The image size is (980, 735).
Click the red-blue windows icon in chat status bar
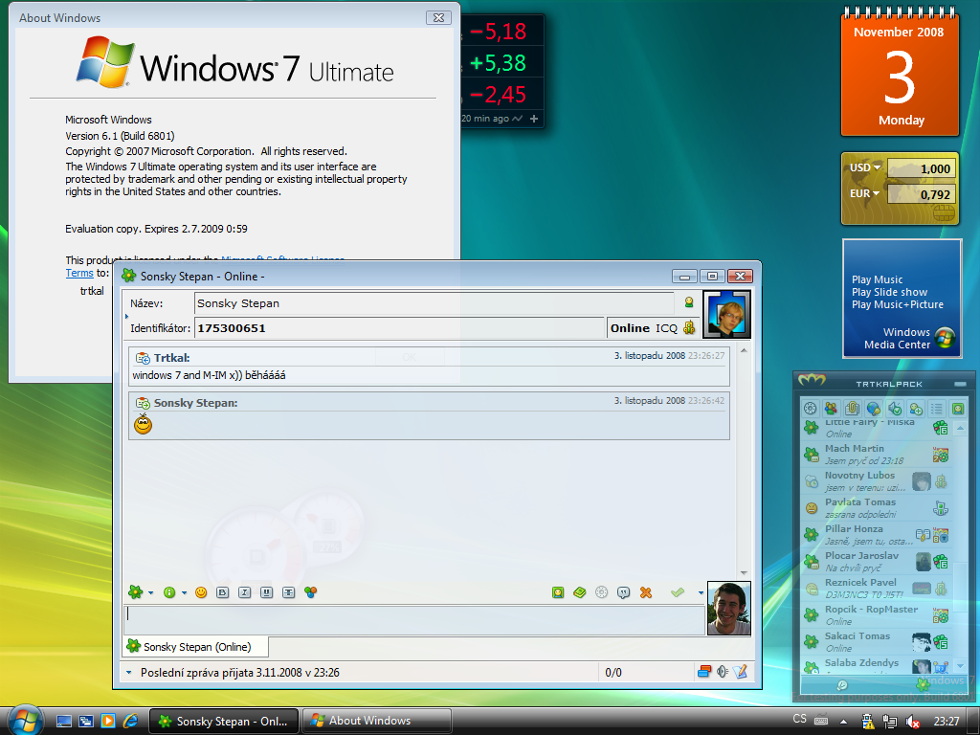tap(704, 672)
